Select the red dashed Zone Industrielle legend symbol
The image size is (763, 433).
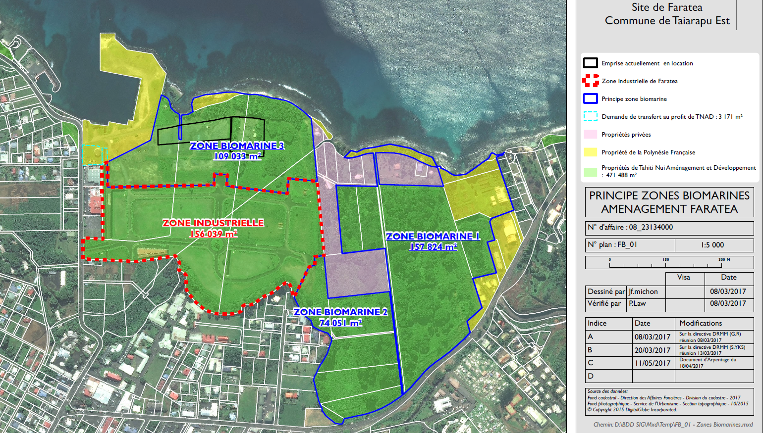click(590, 81)
